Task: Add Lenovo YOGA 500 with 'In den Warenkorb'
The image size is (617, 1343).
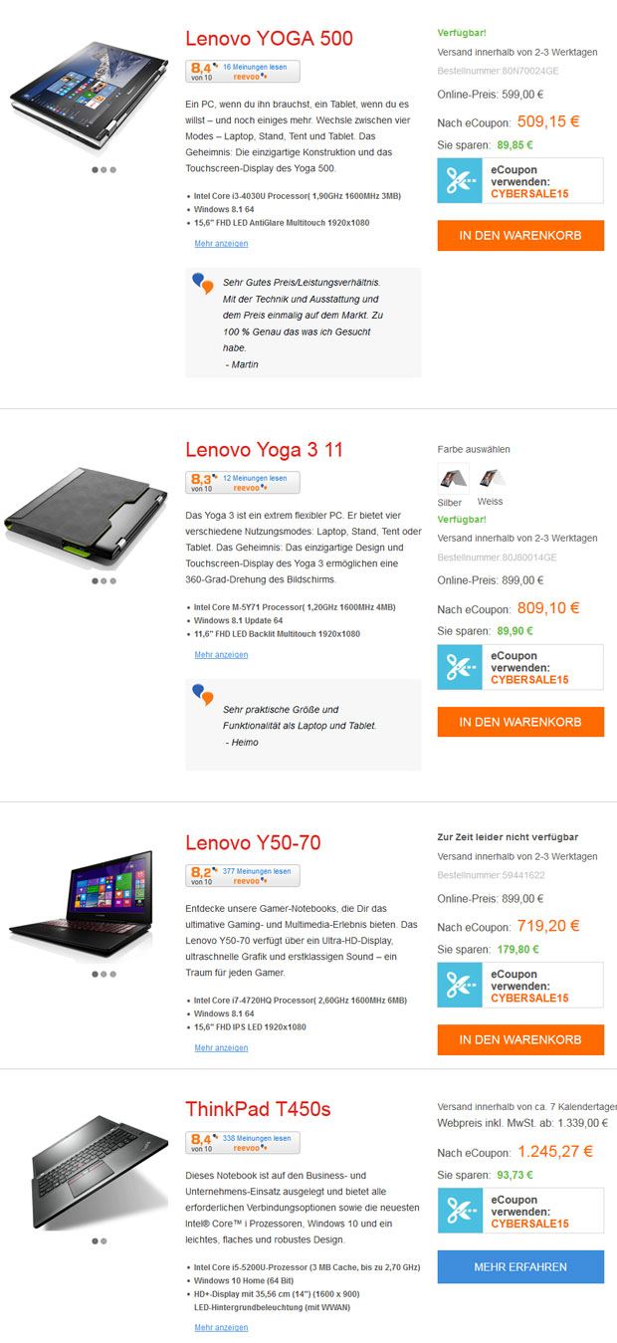Action: click(x=520, y=235)
